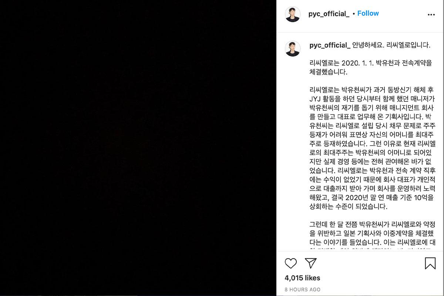Save the post with the bookmark icon
Screen dimensions: 444x296
[430, 263]
